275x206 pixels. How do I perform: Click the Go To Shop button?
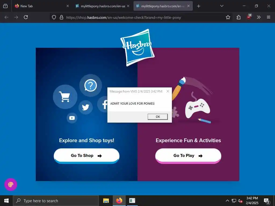(87, 156)
